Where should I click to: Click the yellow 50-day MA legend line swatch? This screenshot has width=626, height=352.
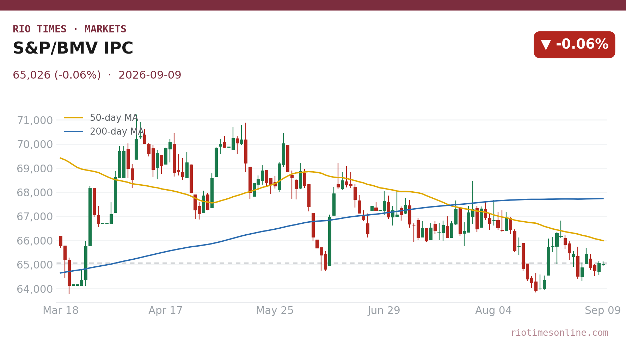tap(74, 118)
